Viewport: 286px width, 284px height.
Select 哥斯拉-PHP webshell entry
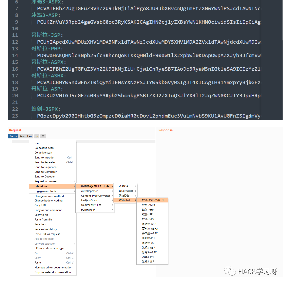(x=152, y=238)
